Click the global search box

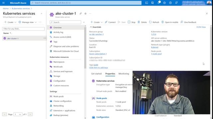coord(86,3)
